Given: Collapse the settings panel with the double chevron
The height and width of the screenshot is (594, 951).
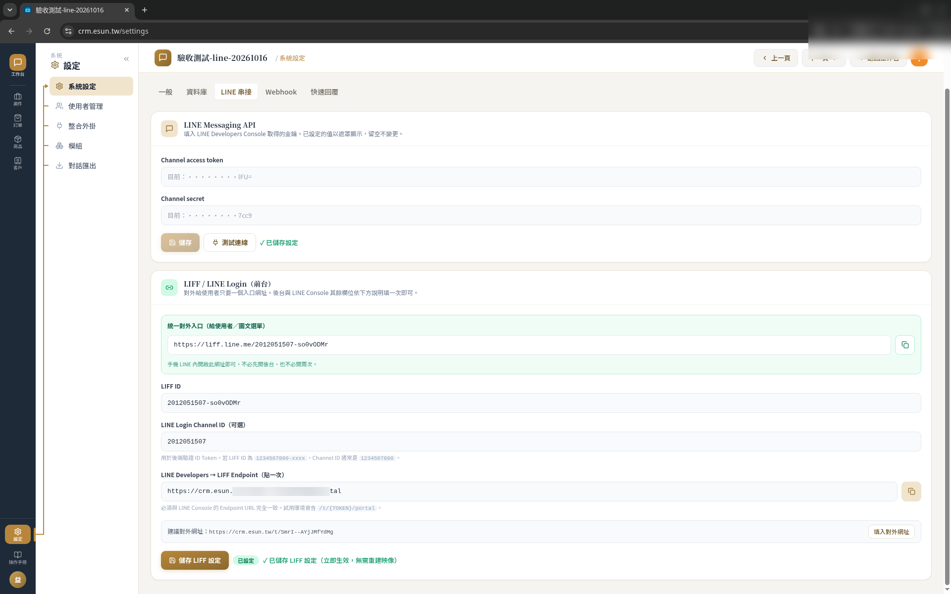Looking at the screenshot, I should (126, 59).
